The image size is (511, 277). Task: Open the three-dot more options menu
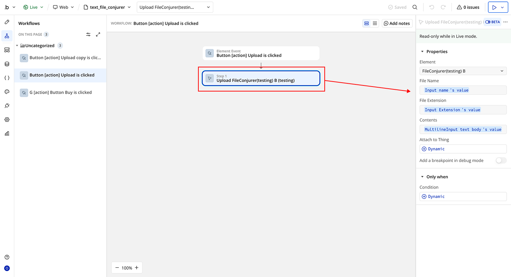click(x=506, y=22)
